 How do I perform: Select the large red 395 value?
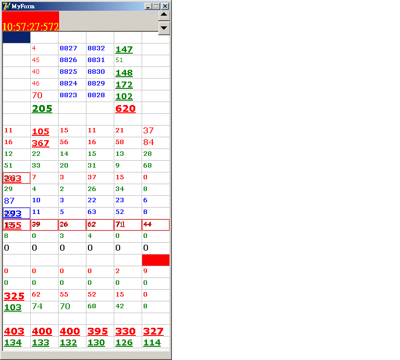(98, 331)
